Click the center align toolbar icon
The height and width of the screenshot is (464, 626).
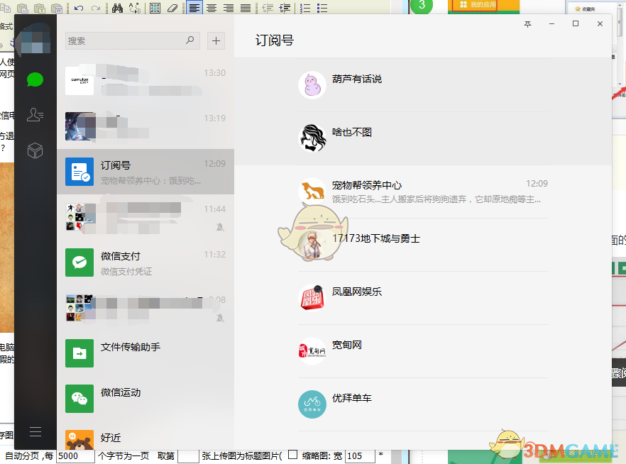tap(211, 8)
